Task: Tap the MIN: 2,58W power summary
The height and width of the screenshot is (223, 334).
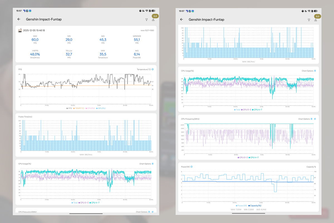Action: 249,210
